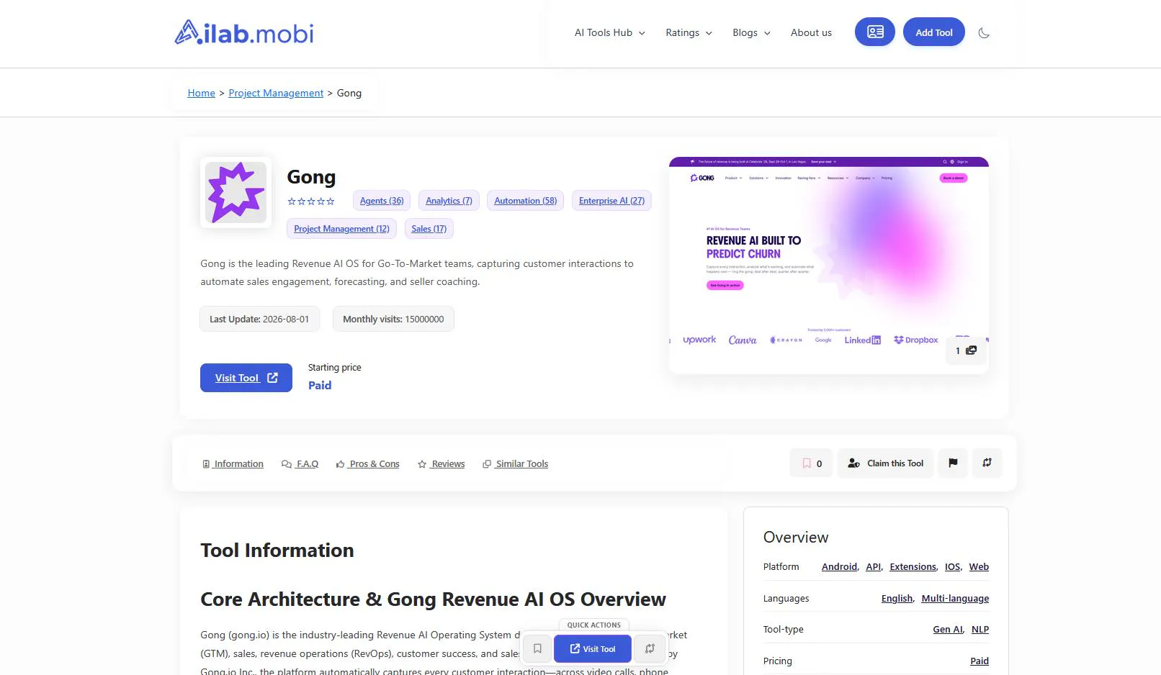This screenshot has width=1161, height=675.
Task: Open the Automation (58) category tag
Action: (525, 201)
